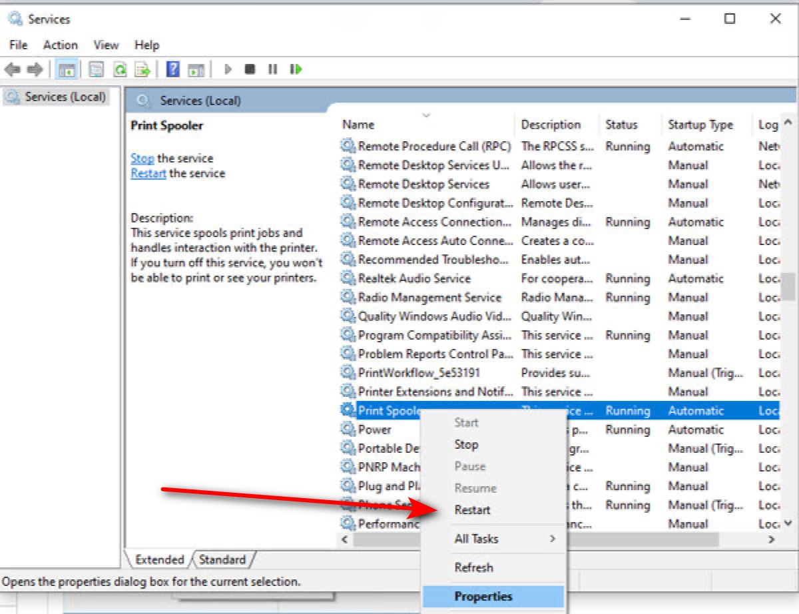Open the View menu
This screenshot has height=614, width=799.
click(x=106, y=45)
